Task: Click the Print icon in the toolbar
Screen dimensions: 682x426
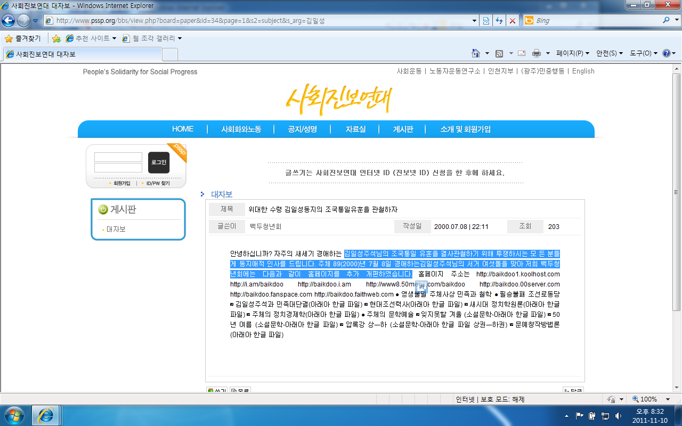Action: point(536,53)
